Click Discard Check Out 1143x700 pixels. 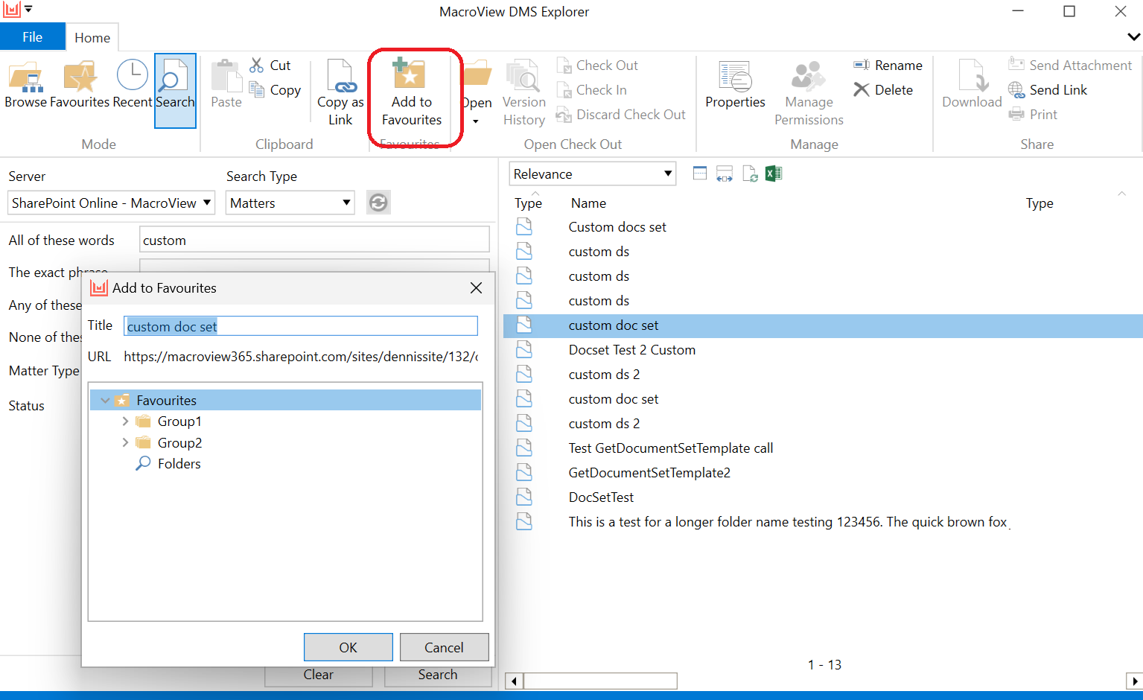tap(621, 115)
